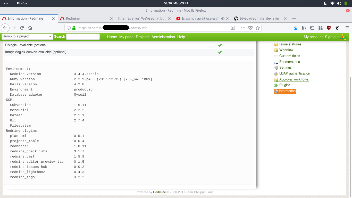Open Administration in the top menu
The width and height of the screenshot is (352, 198).
(163, 37)
